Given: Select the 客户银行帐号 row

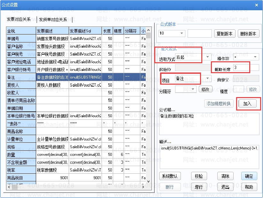Looking at the screenshot, I should pos(21,69).
